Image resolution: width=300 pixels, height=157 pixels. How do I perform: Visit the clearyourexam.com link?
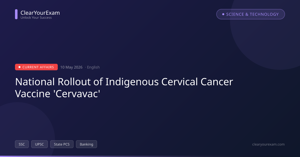tap(269, 144)
